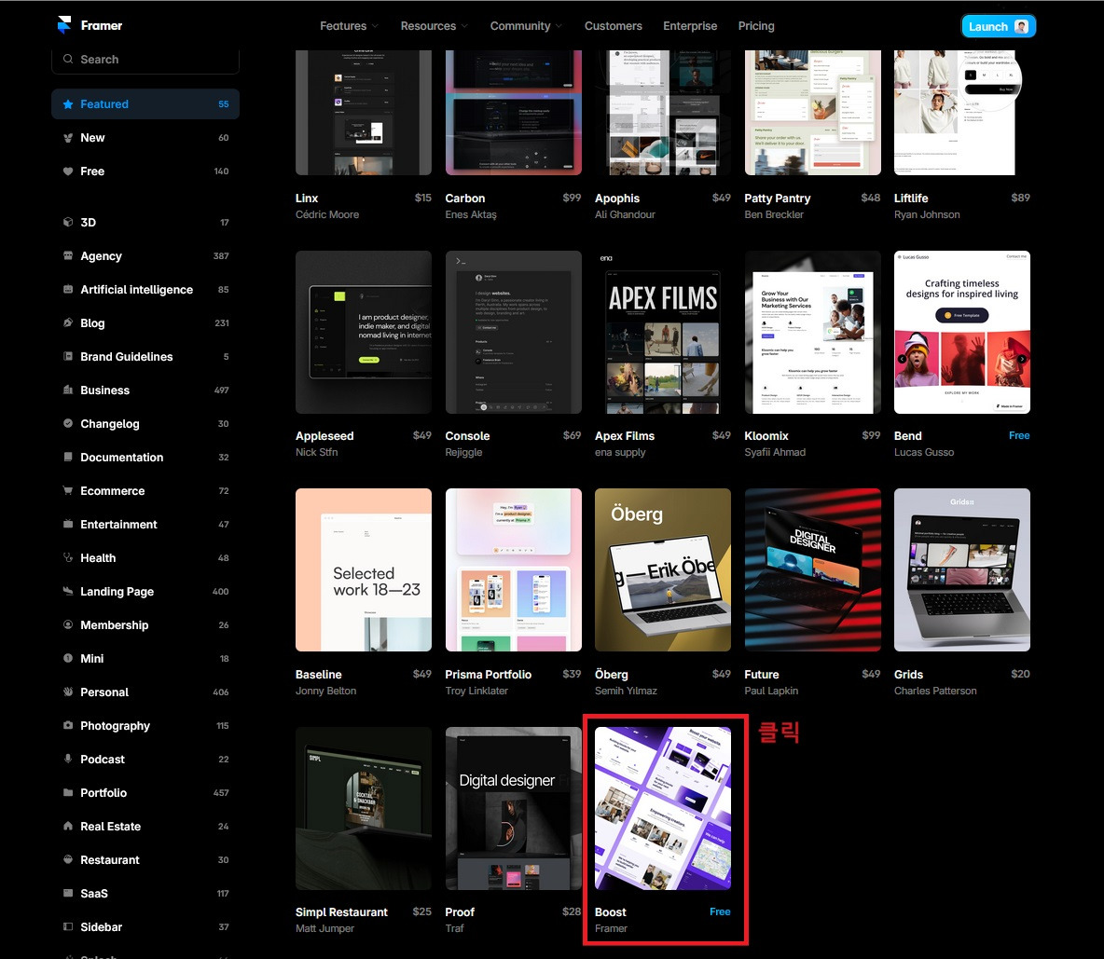This screenshot has width=1104, height=959.
Task: Click the Featured star icon
Action: (67, 104)
